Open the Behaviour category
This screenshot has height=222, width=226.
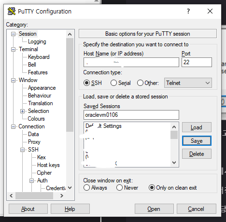[x=40, y=96]
